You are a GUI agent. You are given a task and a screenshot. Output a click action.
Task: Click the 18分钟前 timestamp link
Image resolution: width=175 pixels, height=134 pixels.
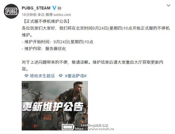pyautogui.click(x=29, y=15)
